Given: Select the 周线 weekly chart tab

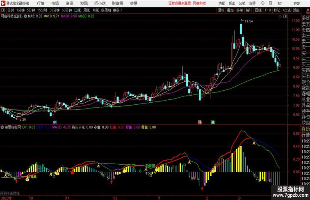Looking at the screenshot, I should [x=87, y=10].
